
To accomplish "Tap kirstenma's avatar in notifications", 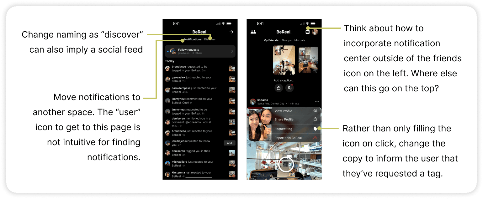I will click(168, 174).
